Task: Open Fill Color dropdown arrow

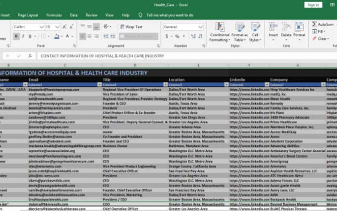Action: click(61, 36)
